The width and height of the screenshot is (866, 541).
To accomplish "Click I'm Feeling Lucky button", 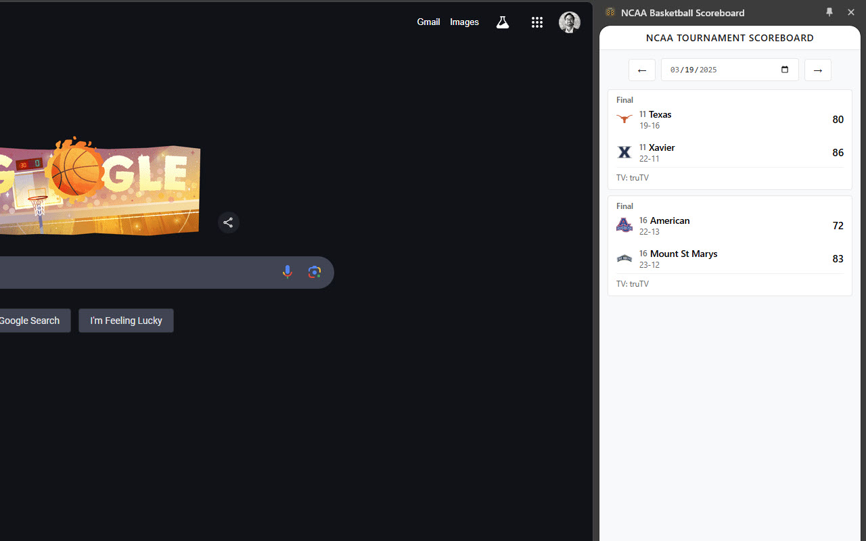I will [x=126, y=321].
